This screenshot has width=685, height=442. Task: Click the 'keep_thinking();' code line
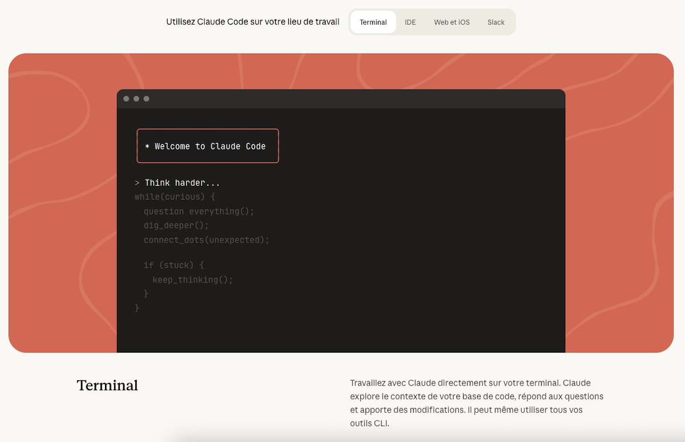[193, 280]
